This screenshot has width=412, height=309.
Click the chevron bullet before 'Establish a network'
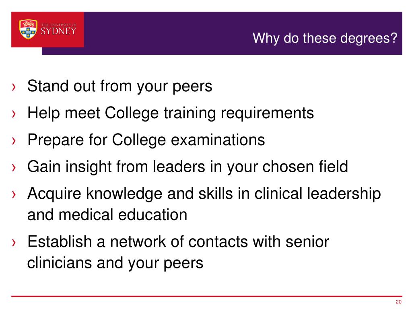coord(14,243)
